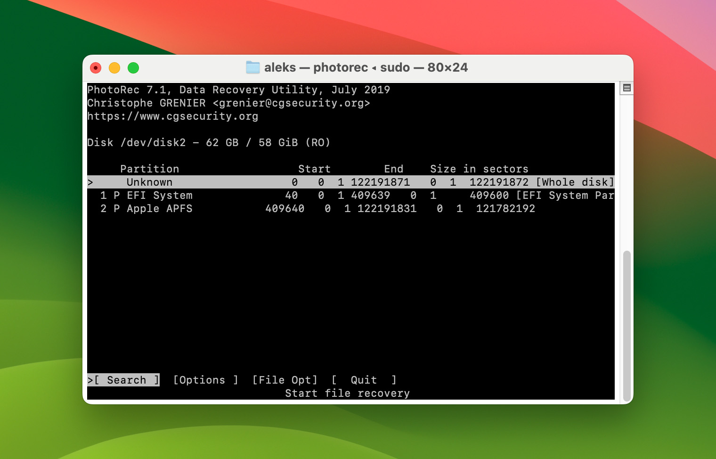Click the 'End' column header
The width and height of the screenshot is (716, 459).
pyautogui.click(x=394, y=169)
